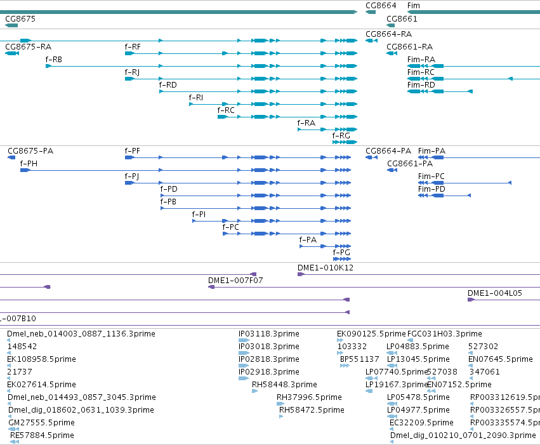The height and width of the screenshot is (445, 540).
Task: Select the Fim-RA transcript label
Action: [x=421, y=59]
